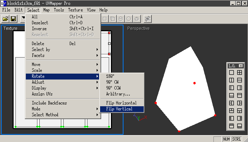248x142 pixels.
Task: Choose Flip Horizontal in Rotate submenu
Action: [x=122, y=103]
